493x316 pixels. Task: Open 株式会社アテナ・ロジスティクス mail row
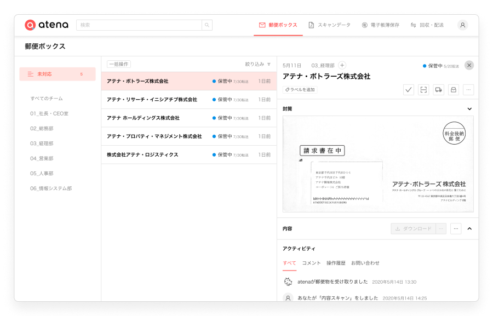point(189,154)
